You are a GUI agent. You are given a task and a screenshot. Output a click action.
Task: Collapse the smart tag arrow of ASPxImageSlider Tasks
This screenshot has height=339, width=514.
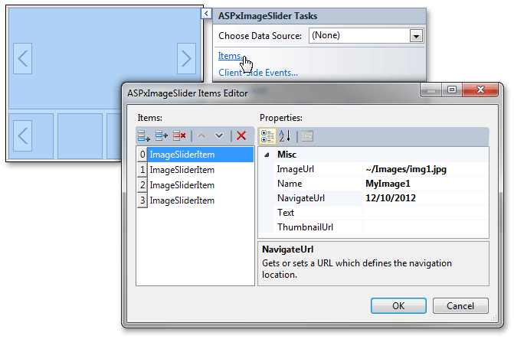206,14
